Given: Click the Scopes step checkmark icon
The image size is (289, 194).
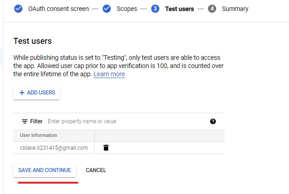Looking at the screenshot, I should click(x=107, y=9).
